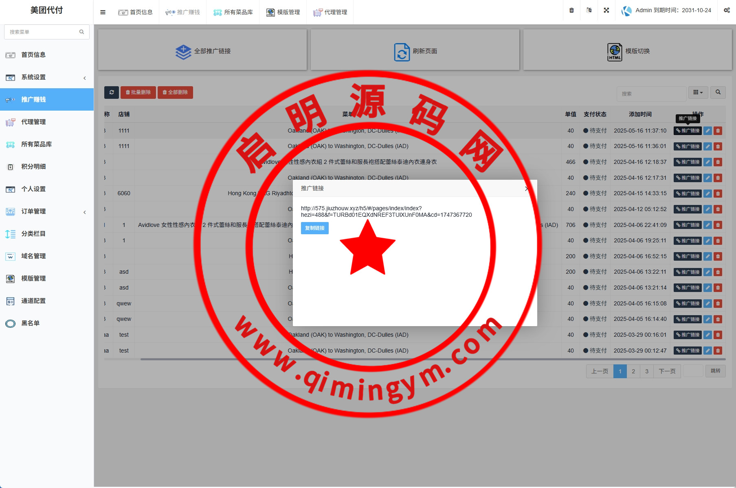The image size is (736, 488).
Task: Click the hamburger sidebar toggle icon
Action: tap(103, 12)
